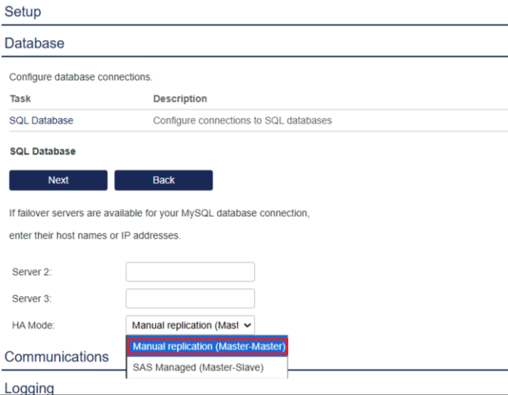508x395 pixels.
Task: Focus the Server 2 input field
Action: click(190, 272)
